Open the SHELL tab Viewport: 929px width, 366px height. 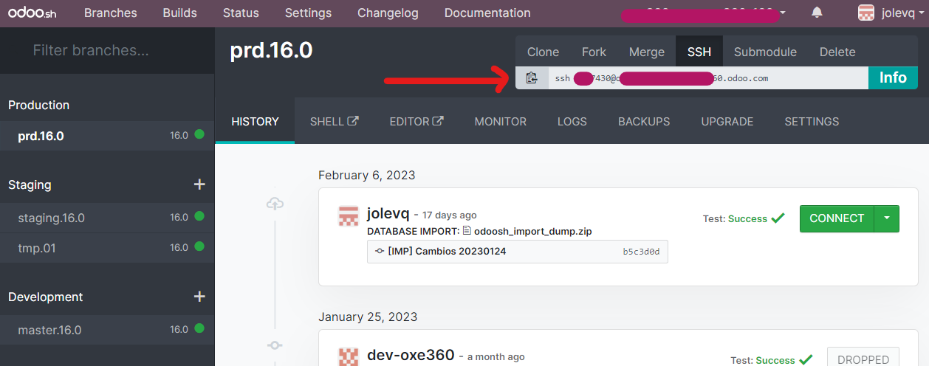pos(334,121)
